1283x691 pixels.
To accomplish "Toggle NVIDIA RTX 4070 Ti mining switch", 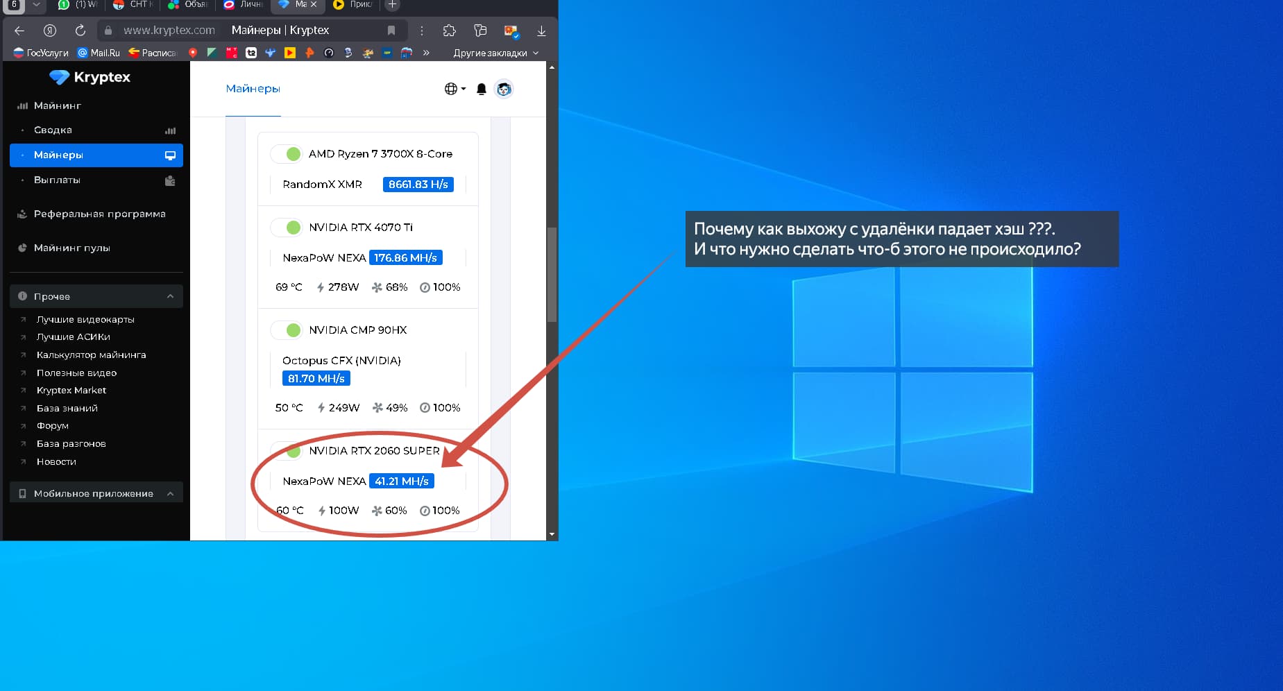I will click(286, 228).
